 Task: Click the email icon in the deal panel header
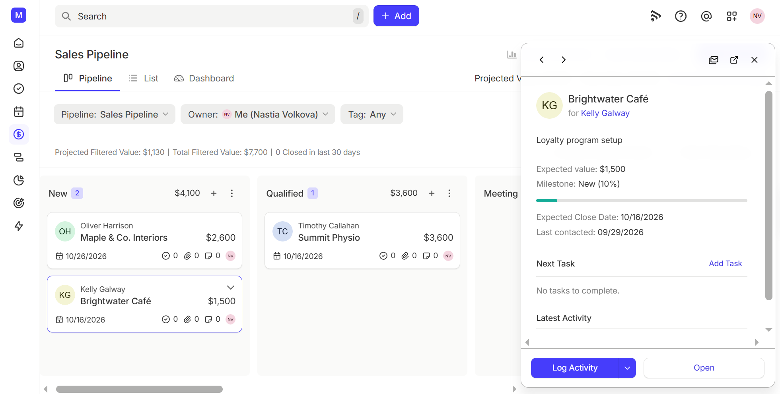pos(714,60)
